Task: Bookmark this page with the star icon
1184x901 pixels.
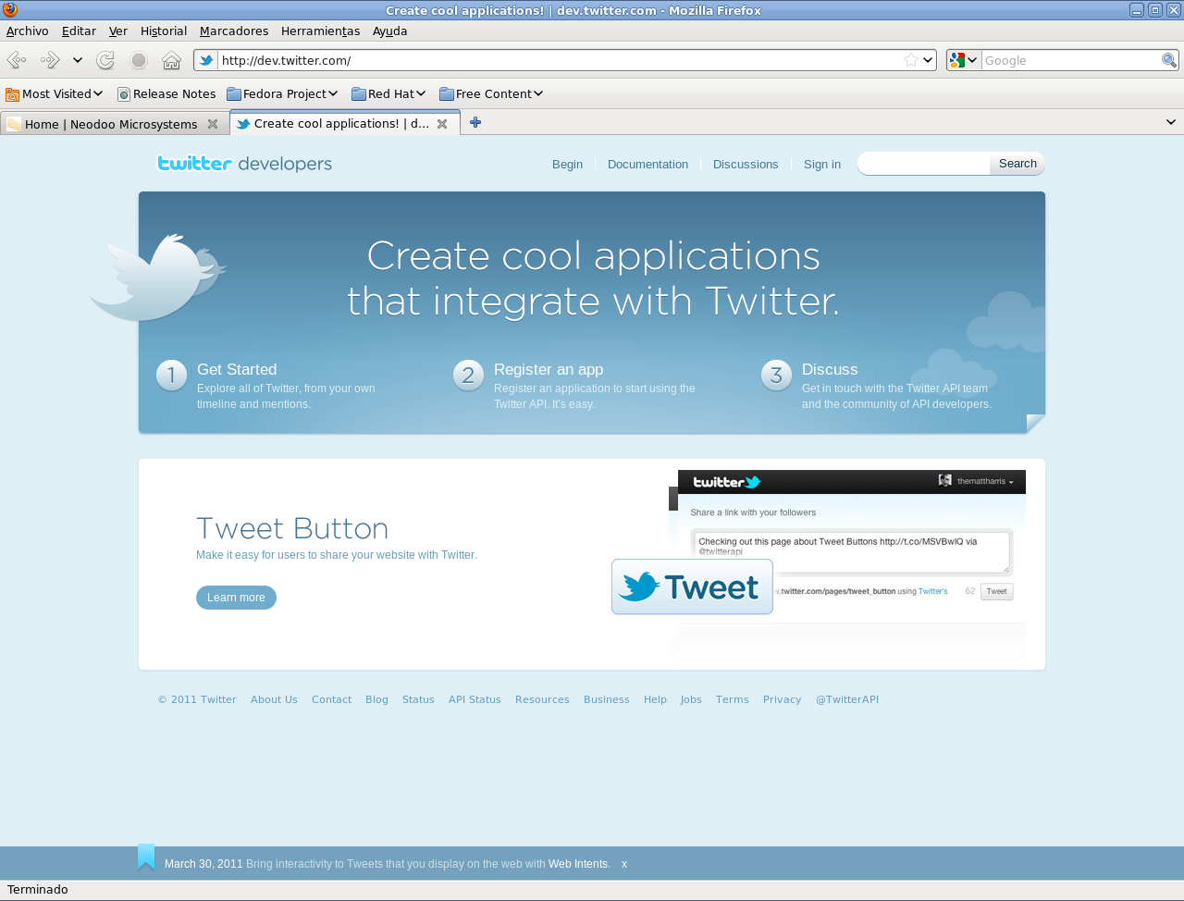Action: 911,60
